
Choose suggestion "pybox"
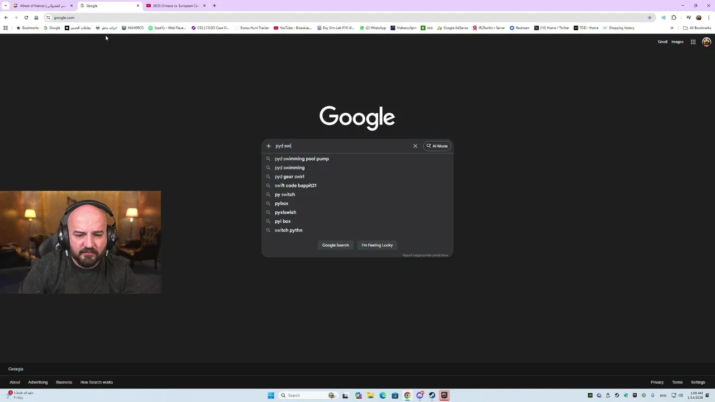click(x=357, y=203)
